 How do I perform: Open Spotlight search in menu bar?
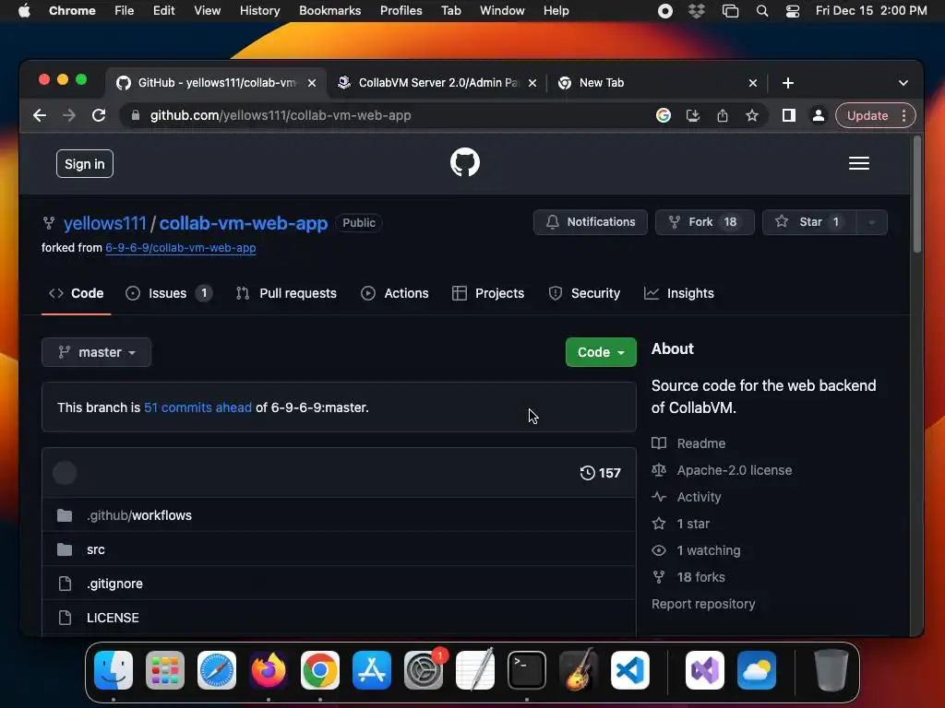coord(761,11)
